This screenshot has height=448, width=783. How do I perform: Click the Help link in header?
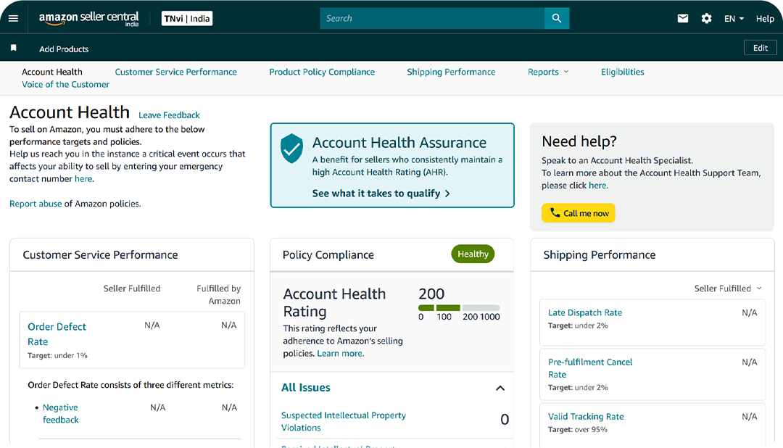click(765, 18)
